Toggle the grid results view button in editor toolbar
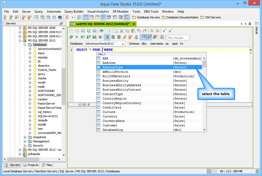Viewport: 262px width, 176px height. pos(143,37)
